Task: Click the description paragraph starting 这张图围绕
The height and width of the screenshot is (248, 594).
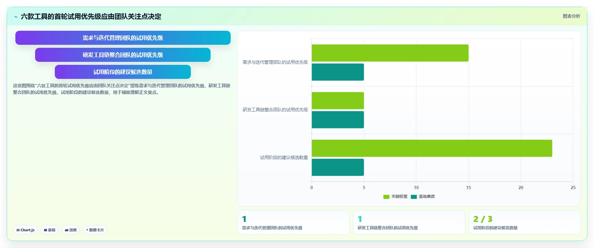Action: pyautogui.click(x=122, y=89)
